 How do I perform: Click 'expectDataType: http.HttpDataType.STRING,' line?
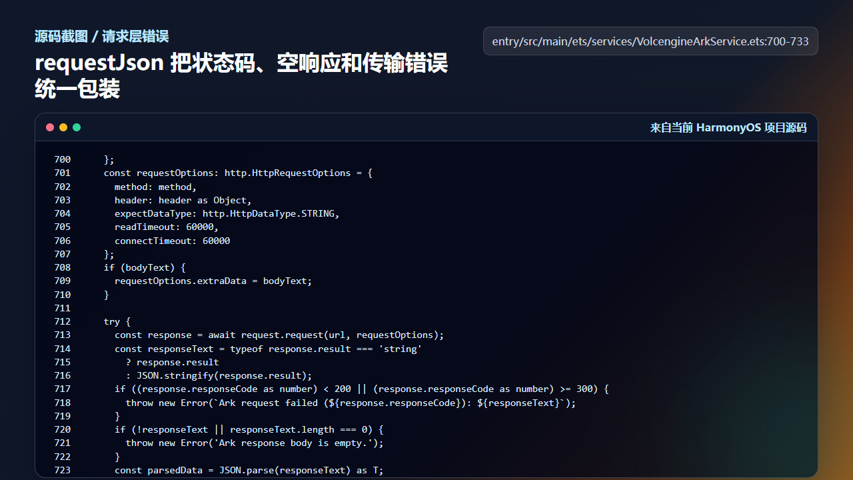(227, 213)
